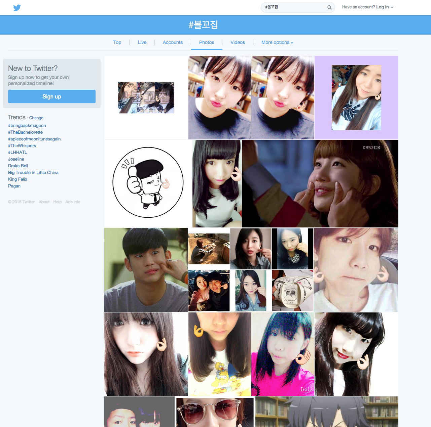Open the KBS2 HD screenshot photo
This screenshot has width=431, height=427.
coord(320,183)
